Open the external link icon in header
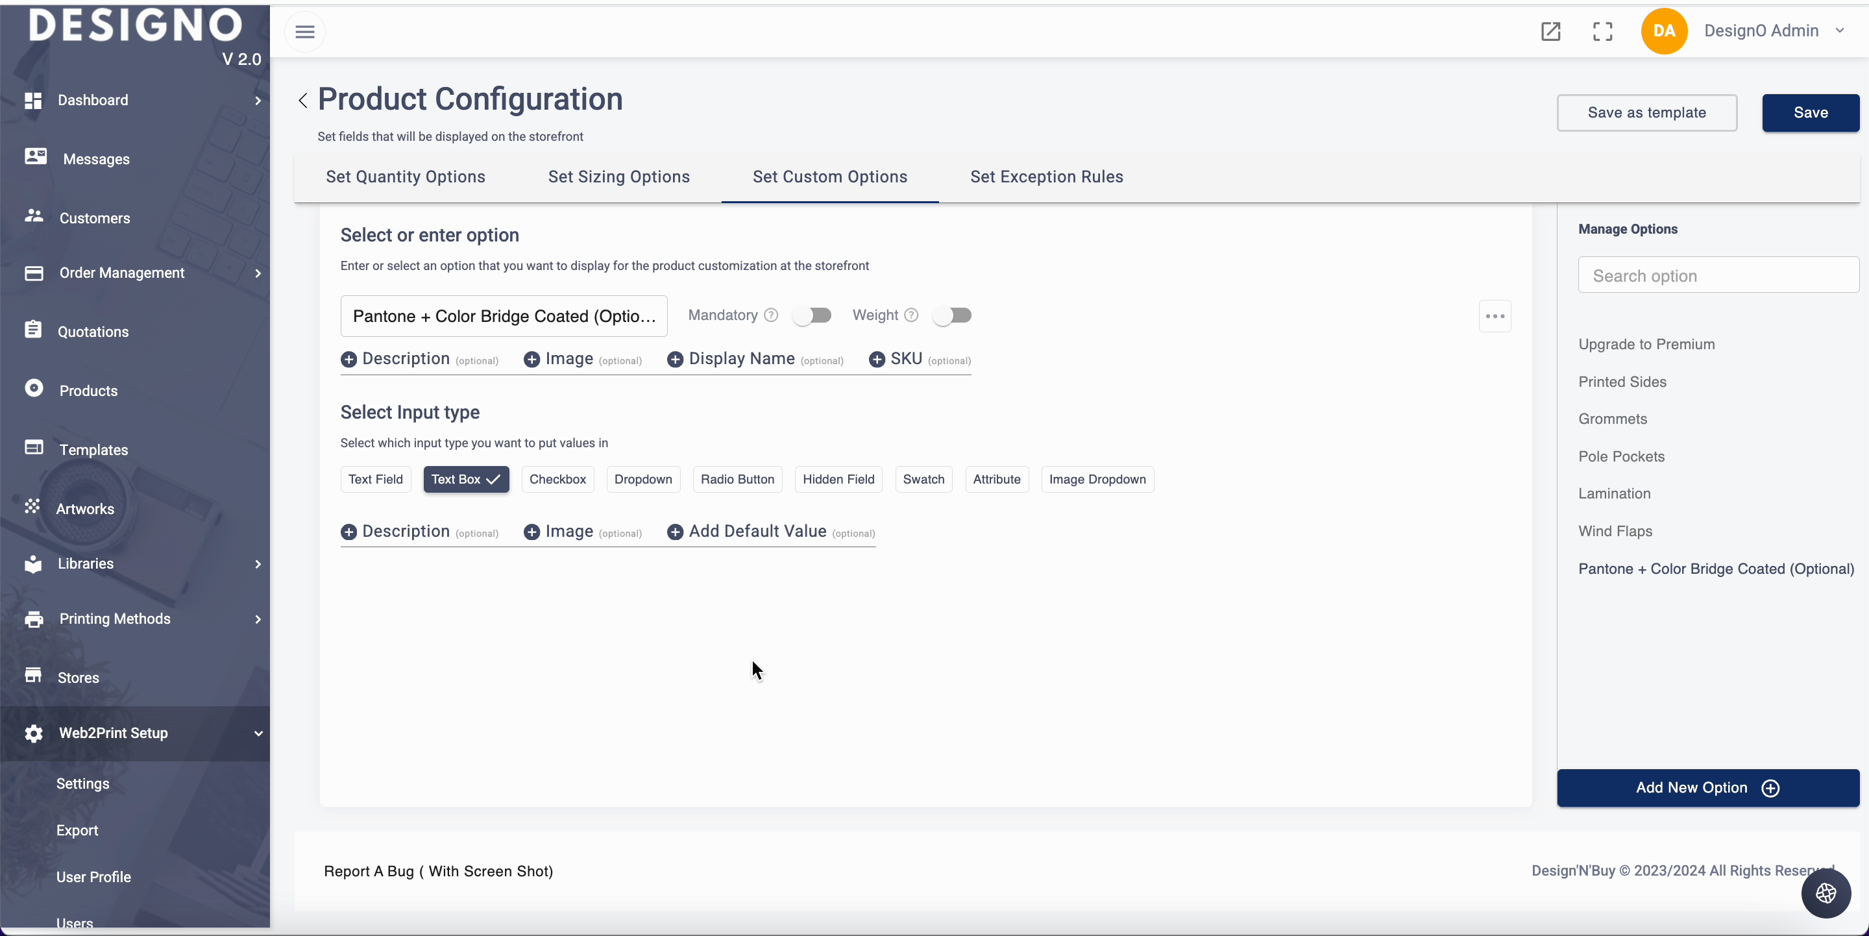The height and width of the screenshot is (936, 1869). [x=1550, y=31]
